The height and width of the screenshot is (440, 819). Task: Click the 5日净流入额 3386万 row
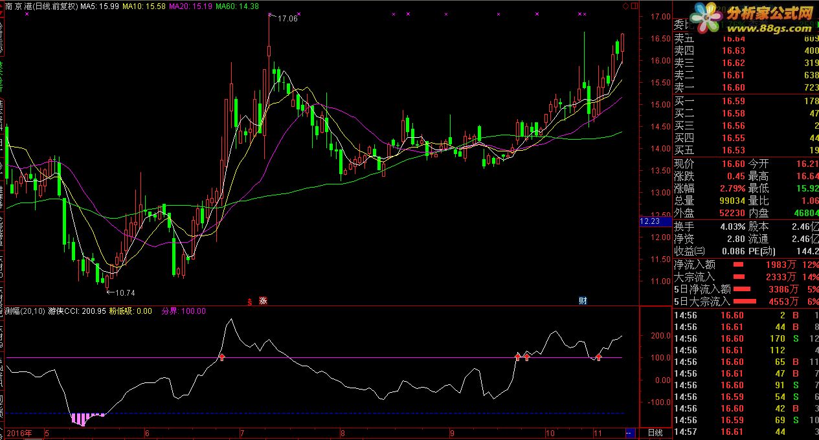tap(746, 289)
